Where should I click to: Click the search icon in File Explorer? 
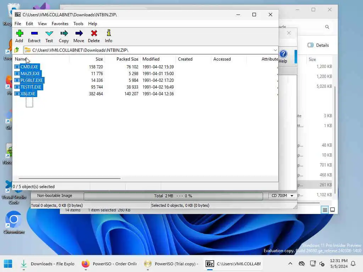click(x=327, y=27)
